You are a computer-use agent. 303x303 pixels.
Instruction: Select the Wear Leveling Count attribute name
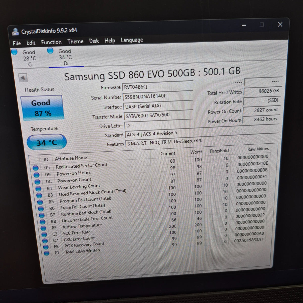[x=79, y=187]
